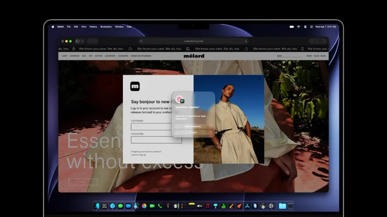Click the site Search field
The image size is (387, 217).
pyautogui.click(x=289, y=56)
